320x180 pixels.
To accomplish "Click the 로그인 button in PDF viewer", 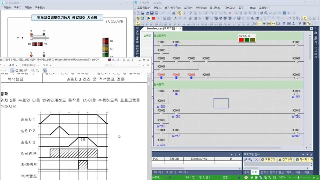I will (113, 60).
